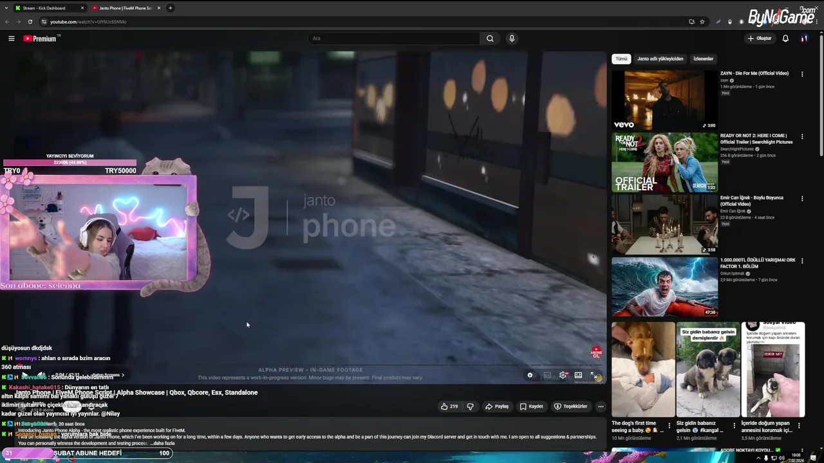Open the Chrome three-dot menu
The image size is (824, 463).
click(x=818, y=22)
